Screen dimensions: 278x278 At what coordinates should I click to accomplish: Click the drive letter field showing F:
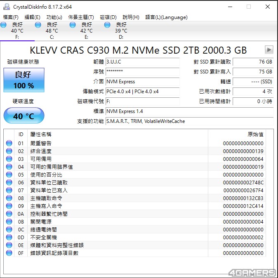(143, 101)
